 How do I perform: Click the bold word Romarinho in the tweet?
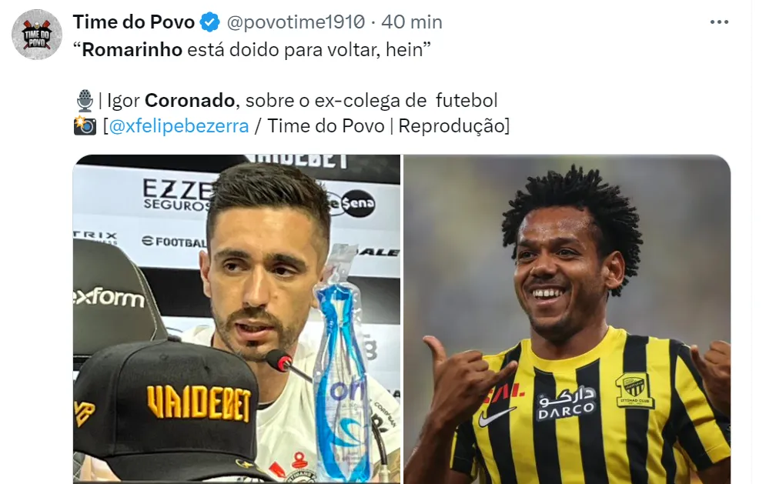click(132, 50)
